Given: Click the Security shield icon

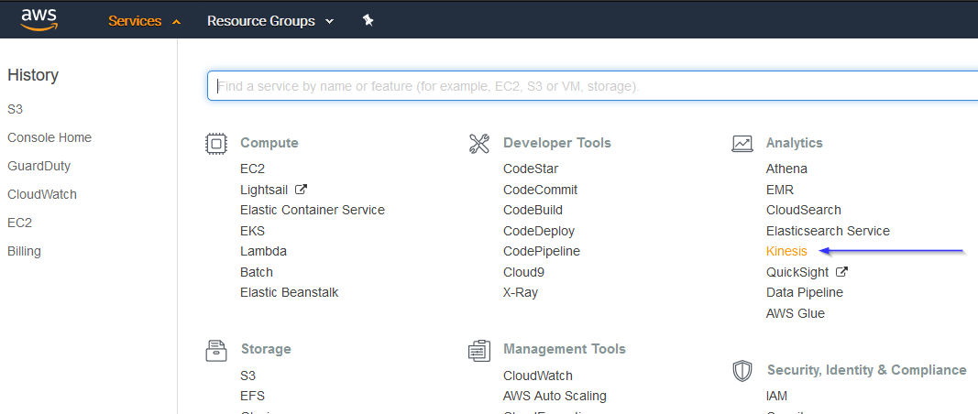Looking at the screenshot, I should click(742, 370).
